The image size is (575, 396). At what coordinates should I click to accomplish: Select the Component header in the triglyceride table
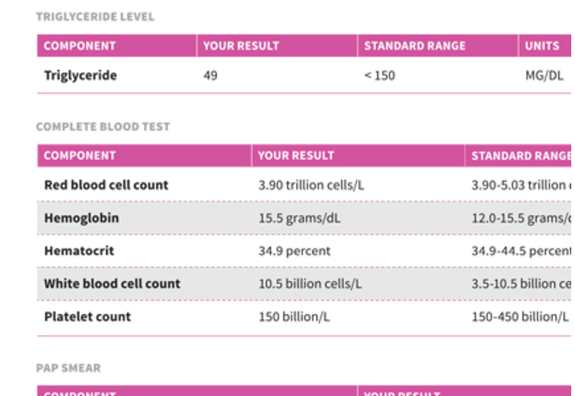click(x=79, y=46)
